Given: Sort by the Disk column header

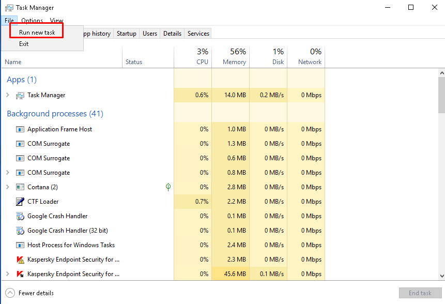Looking at the screenshot, I should (x=268, y=57).
